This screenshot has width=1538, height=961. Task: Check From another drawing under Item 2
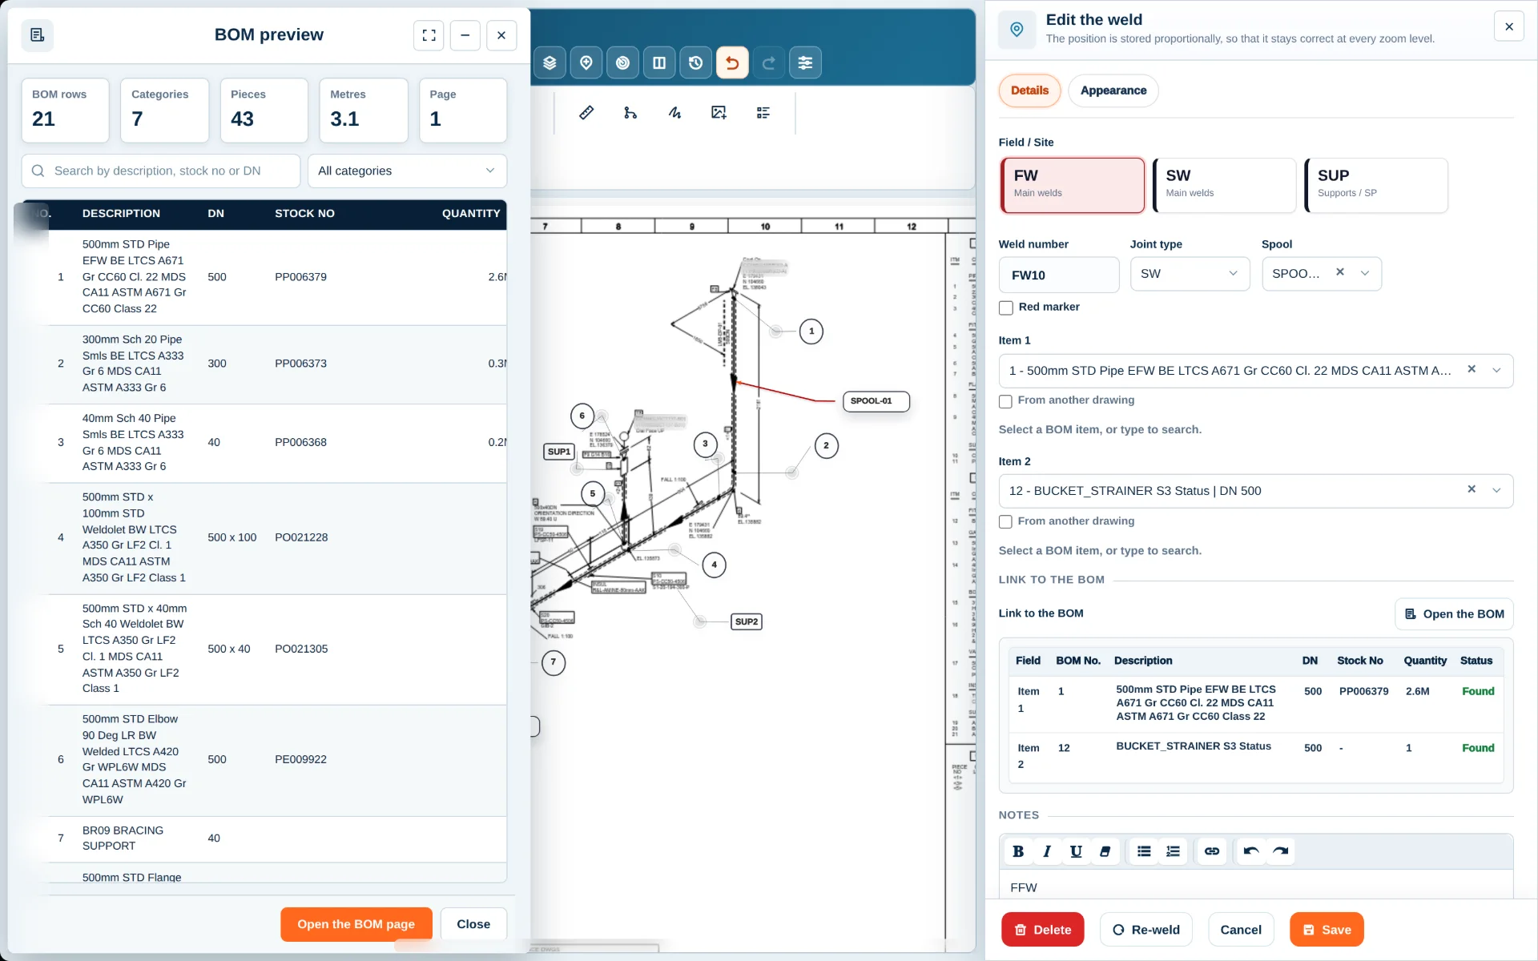(1005, 522)
